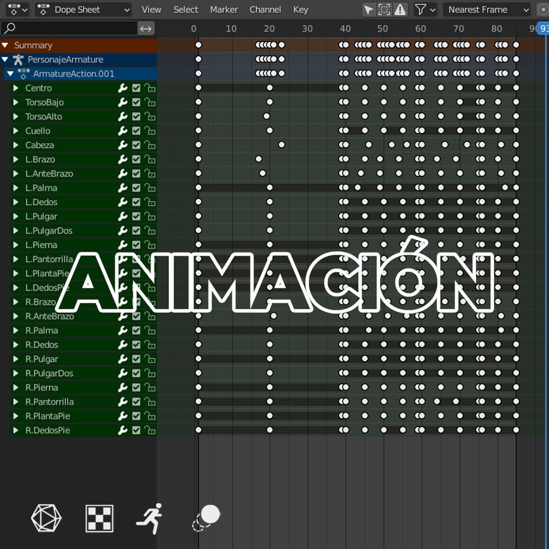Click the Centro modifiers wrench icon
Image resolution: width=549 pixels, height=549 pixels.
coord(122,88)
